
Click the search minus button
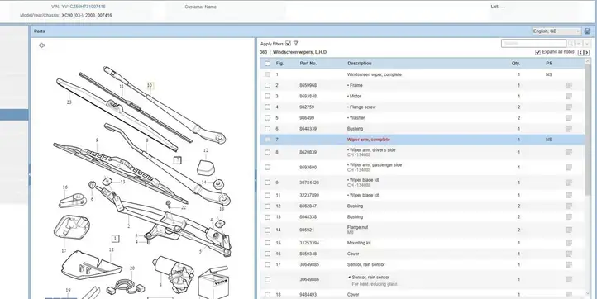click(579, 44)
